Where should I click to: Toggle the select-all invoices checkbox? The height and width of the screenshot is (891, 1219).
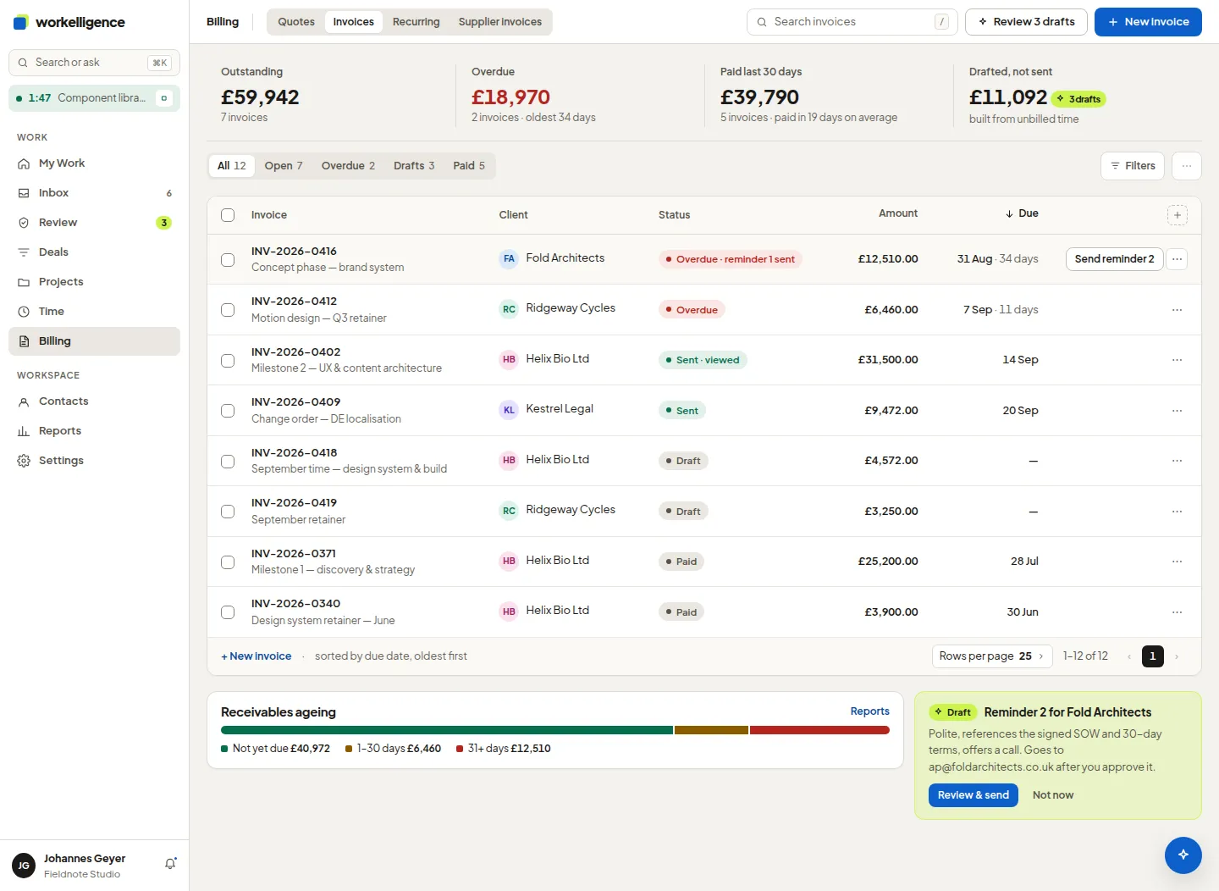[x=228, y=215]
